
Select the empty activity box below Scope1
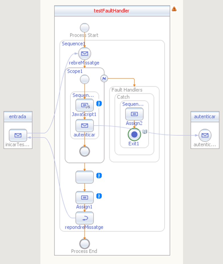84,177
